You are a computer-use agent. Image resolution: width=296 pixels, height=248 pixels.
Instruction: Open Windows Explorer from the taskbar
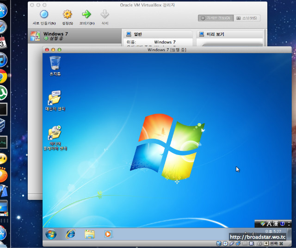pos(90,234)
